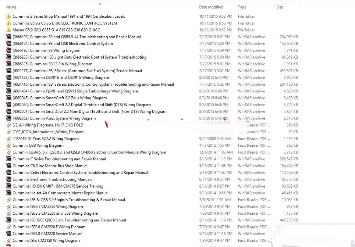Click the WinRAR icon for (4021416) Cummins ISB,ISBe
This screenshot has width=355, height=247.
[9, 84]
